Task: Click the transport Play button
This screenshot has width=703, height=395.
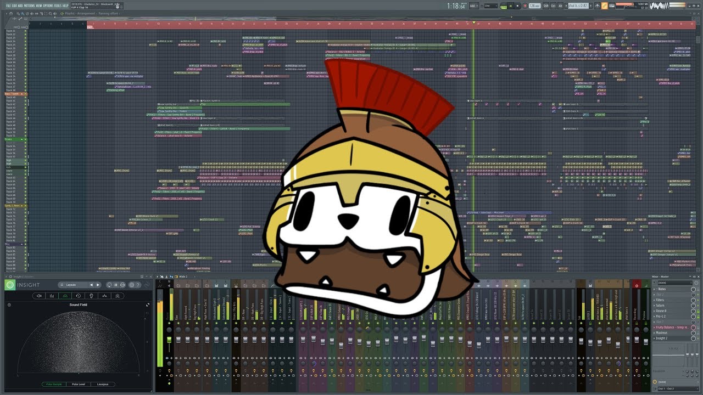Action: coord(511,5)
